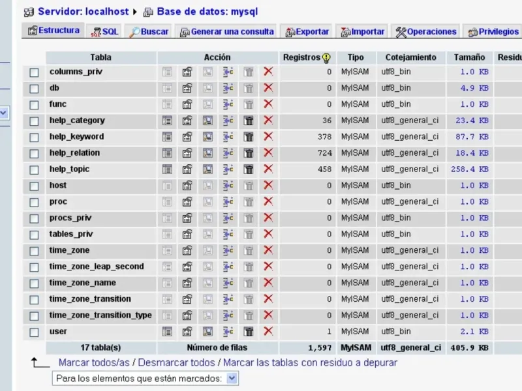522x391 pixels.
Task: Drop (red X) the user table
Action: point(268,331)
